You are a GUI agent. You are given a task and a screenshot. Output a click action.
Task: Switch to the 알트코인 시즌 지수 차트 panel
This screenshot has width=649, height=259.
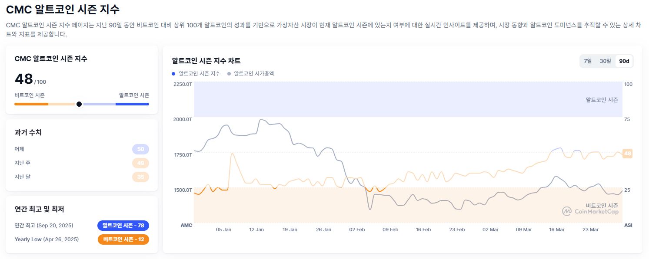coord(206,61)
